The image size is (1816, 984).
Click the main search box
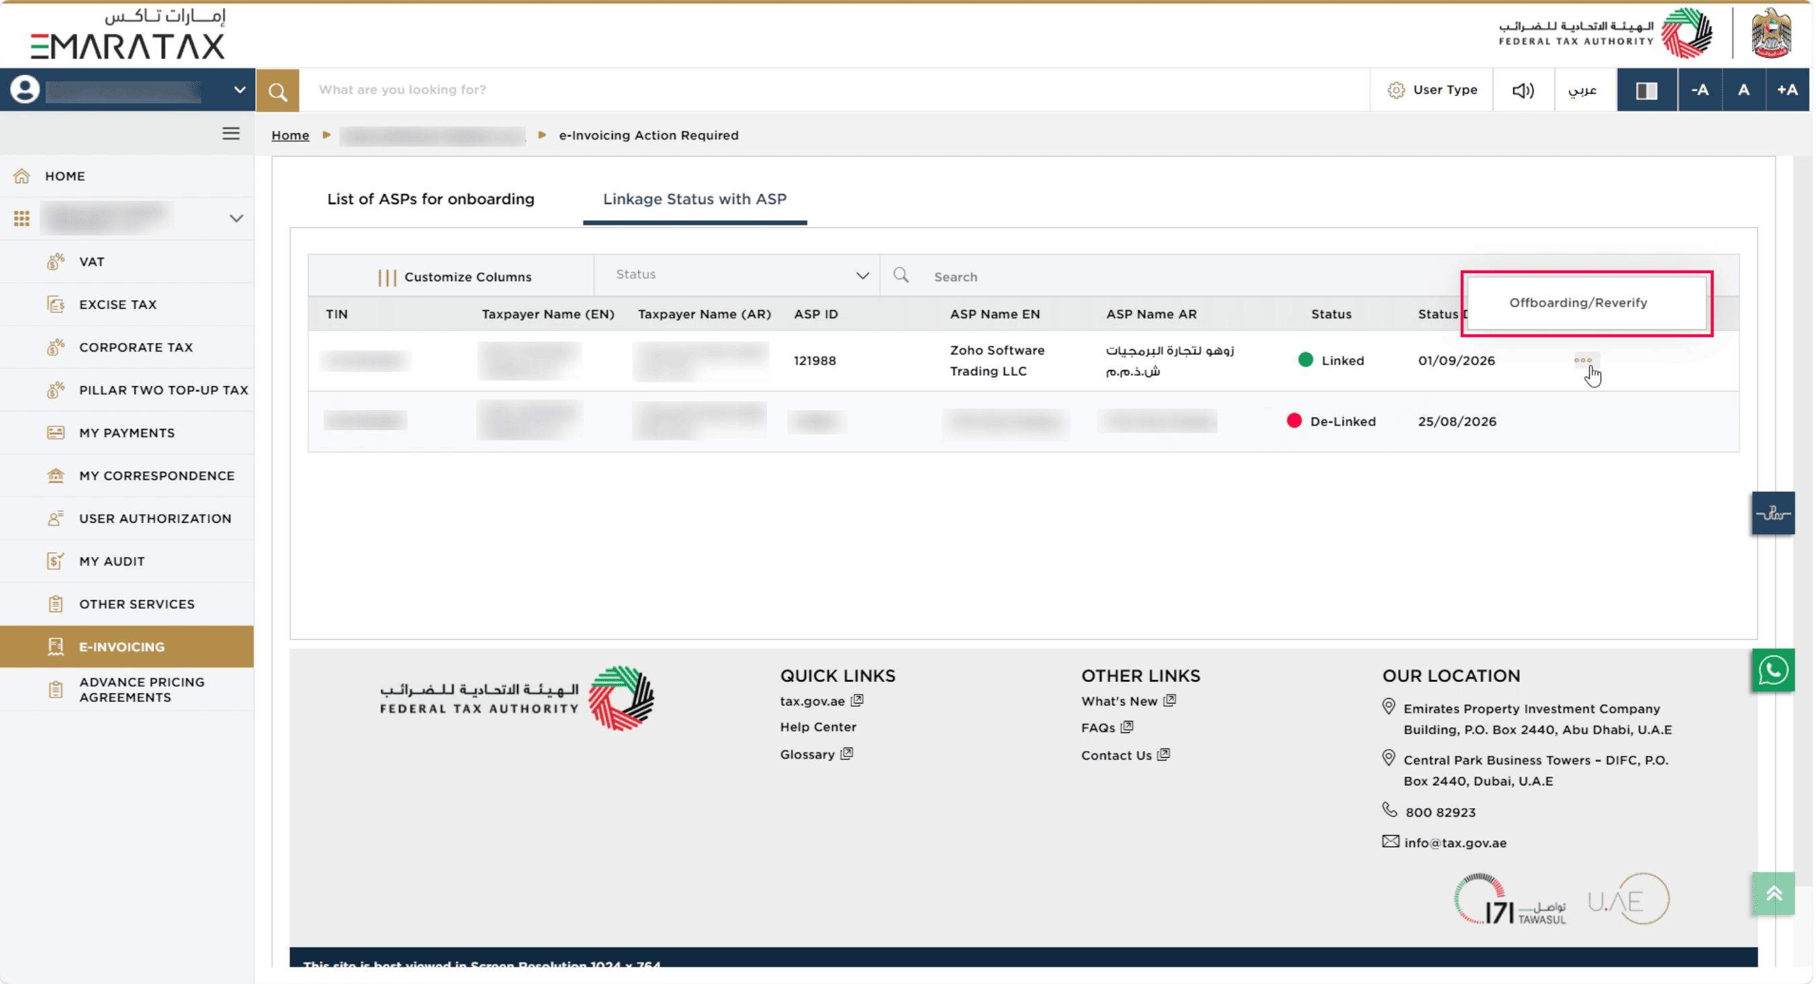pos(834,90)
